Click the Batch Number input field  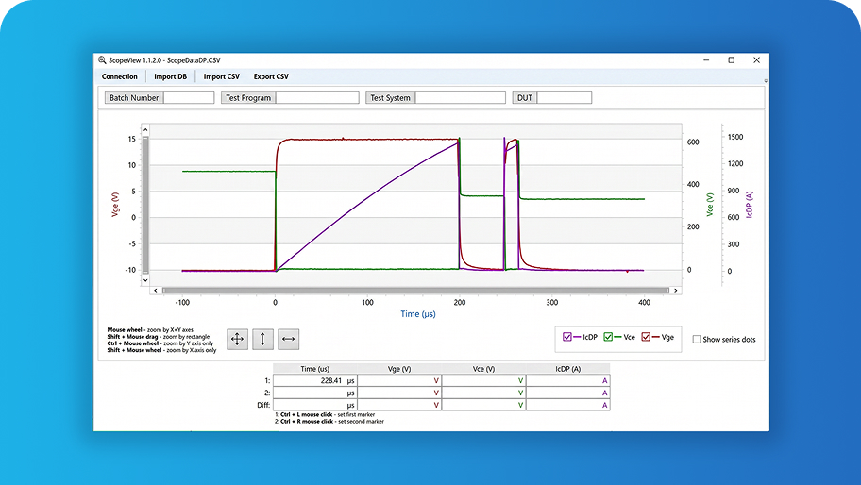(189, 97)
